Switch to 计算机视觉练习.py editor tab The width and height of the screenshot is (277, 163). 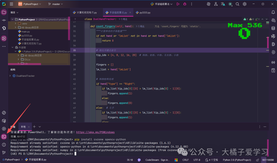click(x=85, y=13)
